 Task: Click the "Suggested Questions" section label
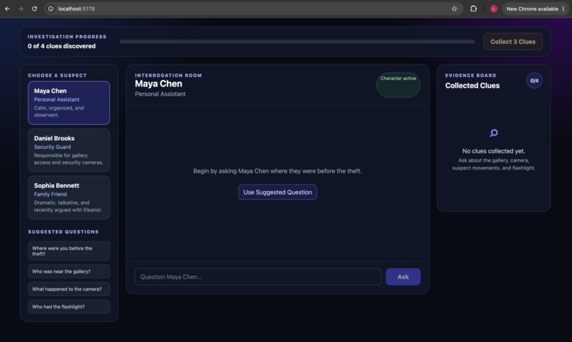63,232
